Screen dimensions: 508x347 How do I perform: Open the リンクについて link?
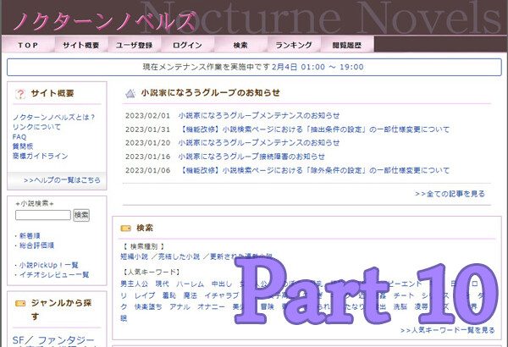tap(36, 127)
